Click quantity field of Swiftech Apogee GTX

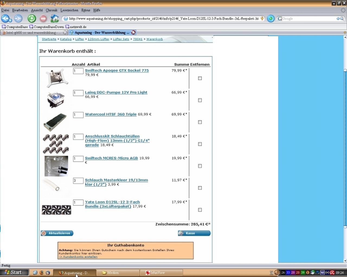click(78, 71)
